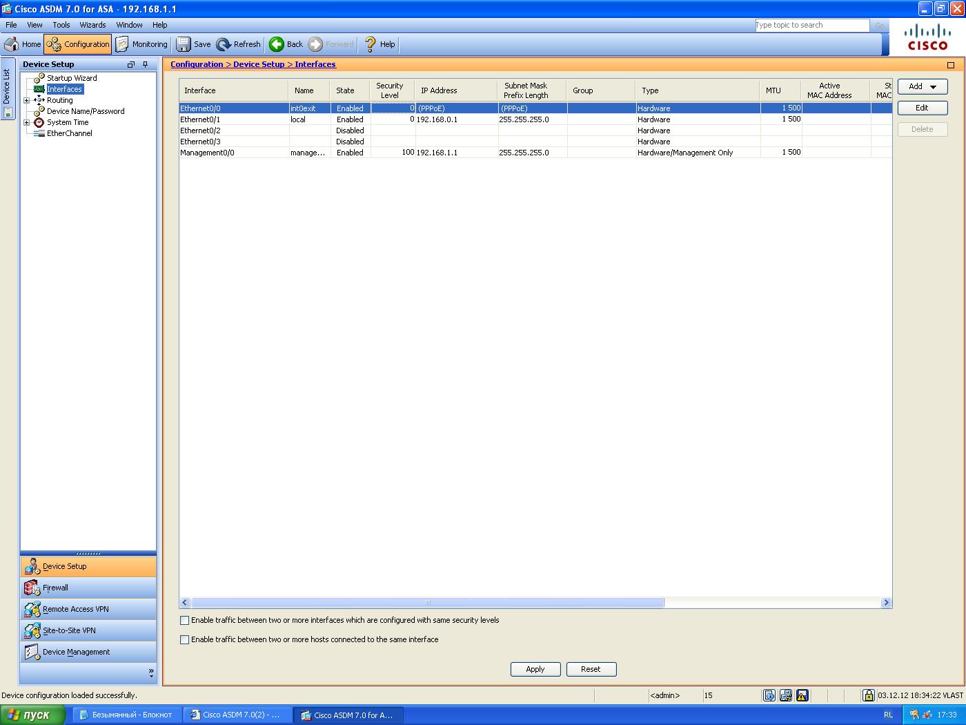This screenshot has width=966, height=725.
Task: Enable traffic between hosts on same interface
Action: (x=185, y=639)
